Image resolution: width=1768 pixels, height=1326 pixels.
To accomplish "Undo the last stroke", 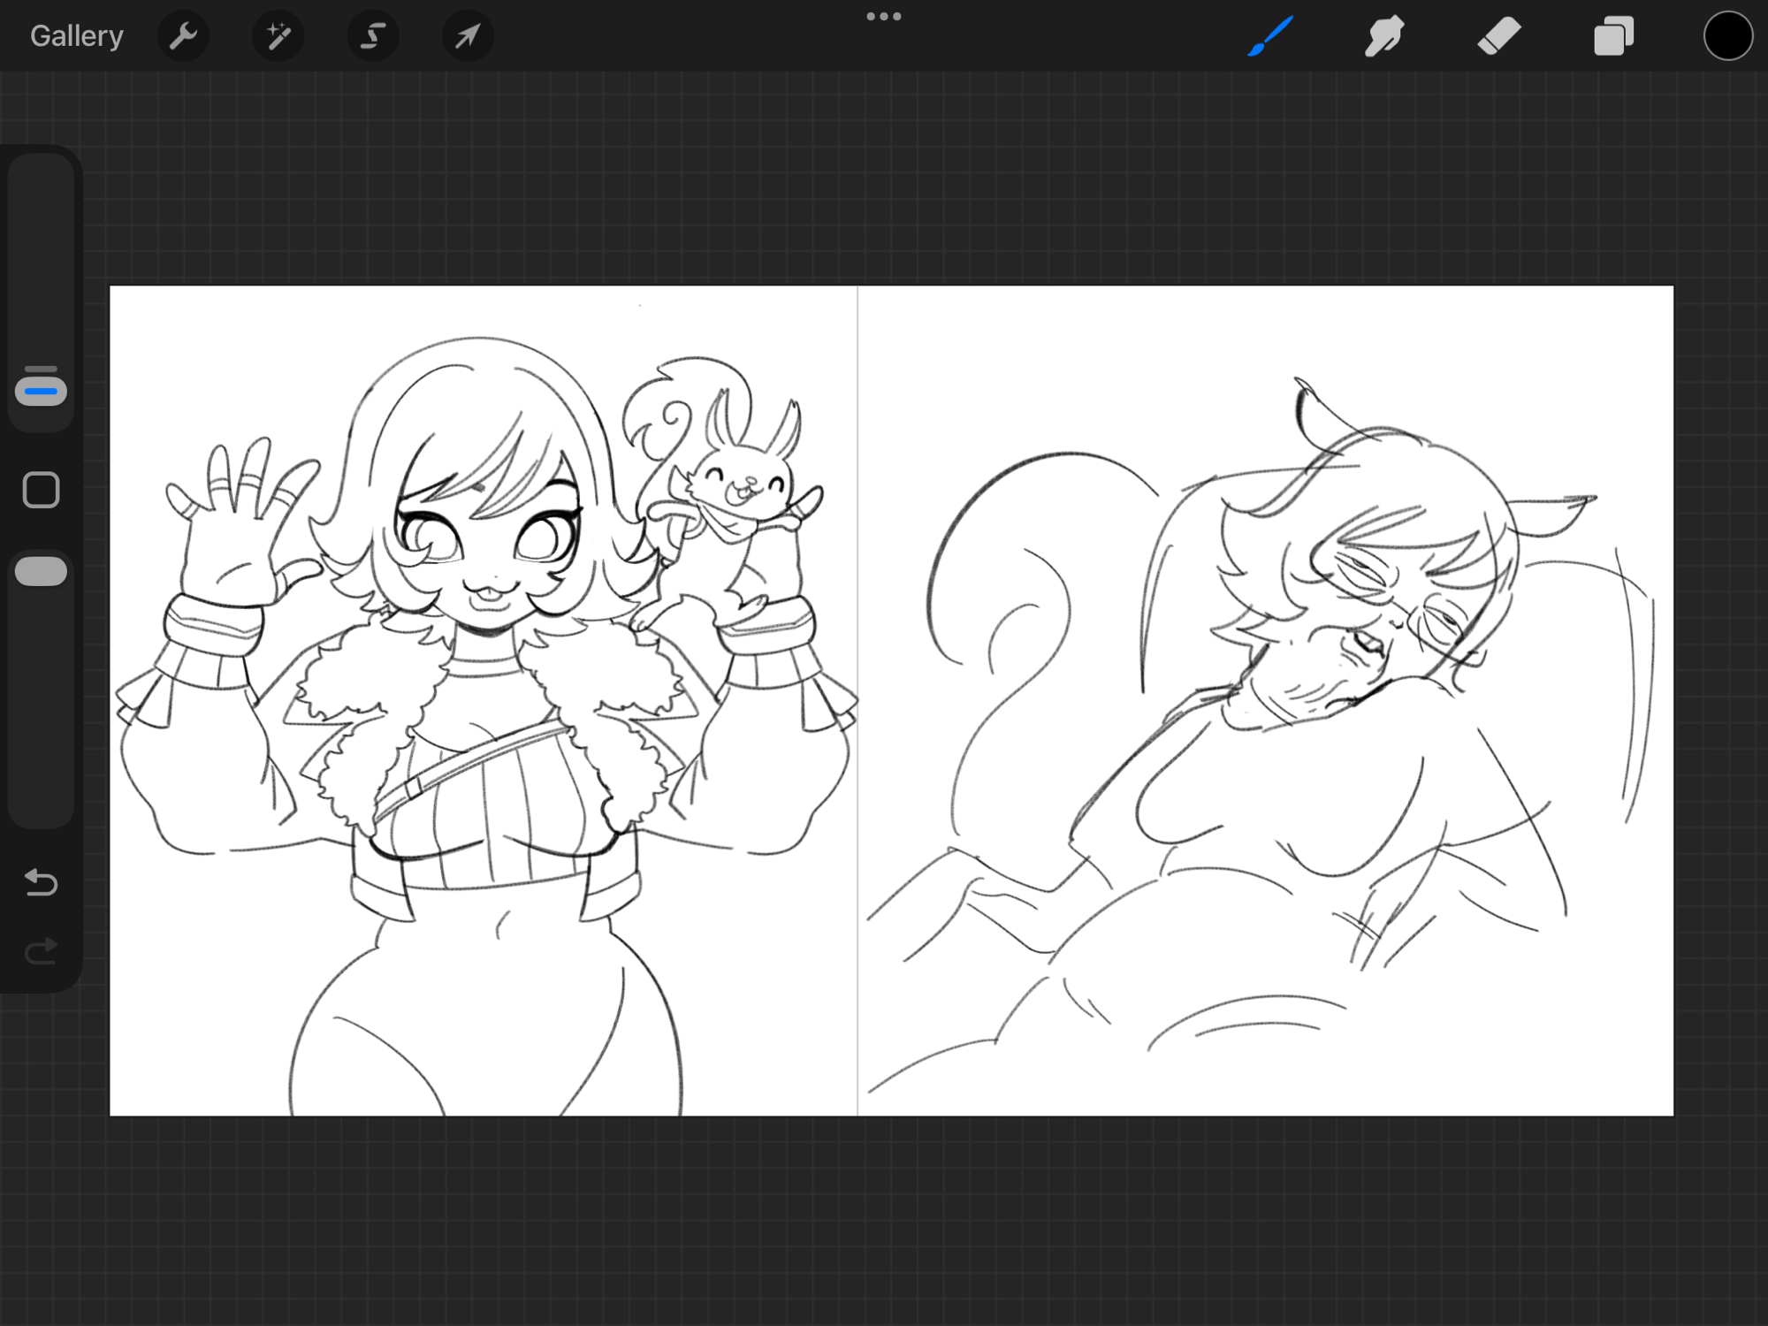I will (41, 882).
